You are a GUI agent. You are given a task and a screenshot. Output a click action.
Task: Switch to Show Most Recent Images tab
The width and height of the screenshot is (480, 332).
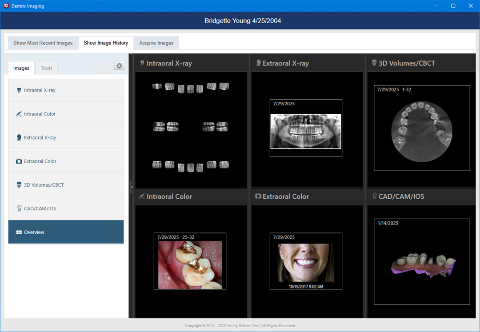(x=43, y=43)
